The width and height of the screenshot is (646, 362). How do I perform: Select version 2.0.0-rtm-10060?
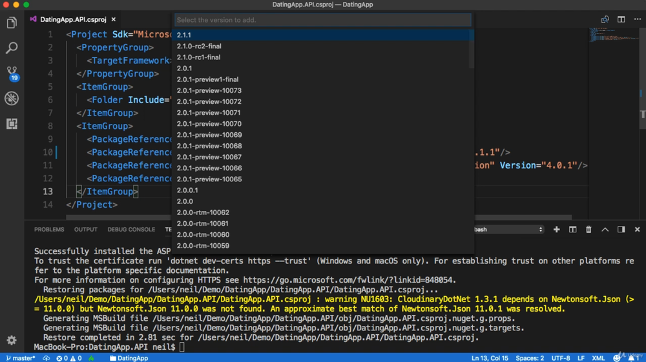322,235
